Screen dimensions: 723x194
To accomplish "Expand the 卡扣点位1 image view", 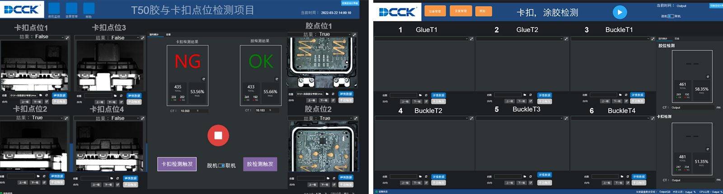I will click(x=67, y=37).
